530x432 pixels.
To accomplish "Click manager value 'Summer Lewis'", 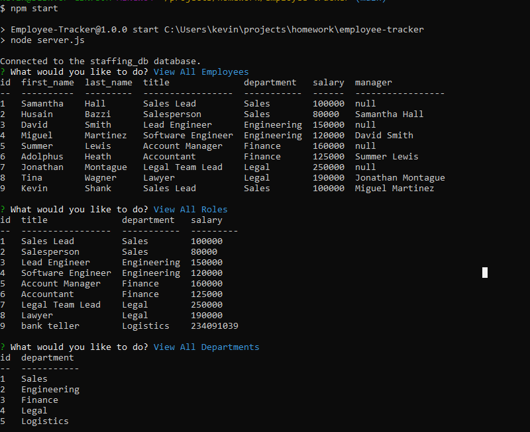I will pyautogui.click(x=387, y=157).
